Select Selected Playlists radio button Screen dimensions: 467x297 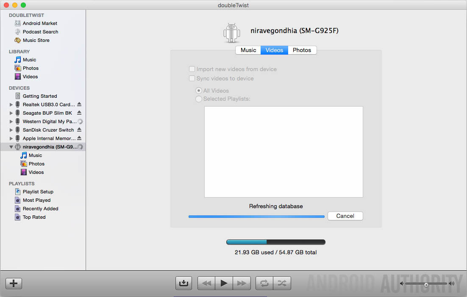(x=199, y=99)
